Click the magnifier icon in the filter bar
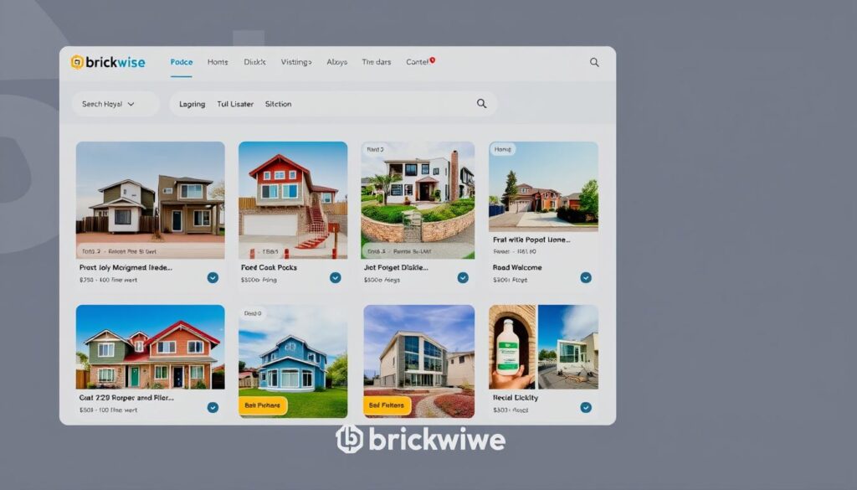857x490 pixels. pyautogui.click(x=481, y=104)
